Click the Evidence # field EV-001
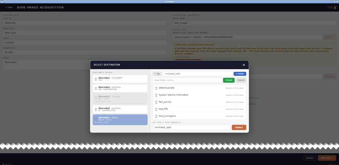339x165 pixels. (x=85, y=52)
